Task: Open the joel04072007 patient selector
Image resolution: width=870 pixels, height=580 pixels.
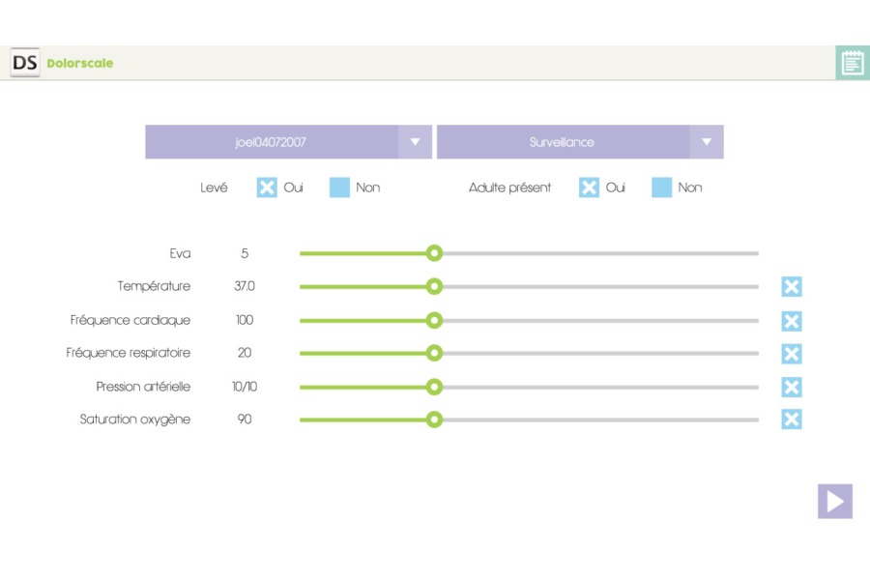Action: (272, 142)
